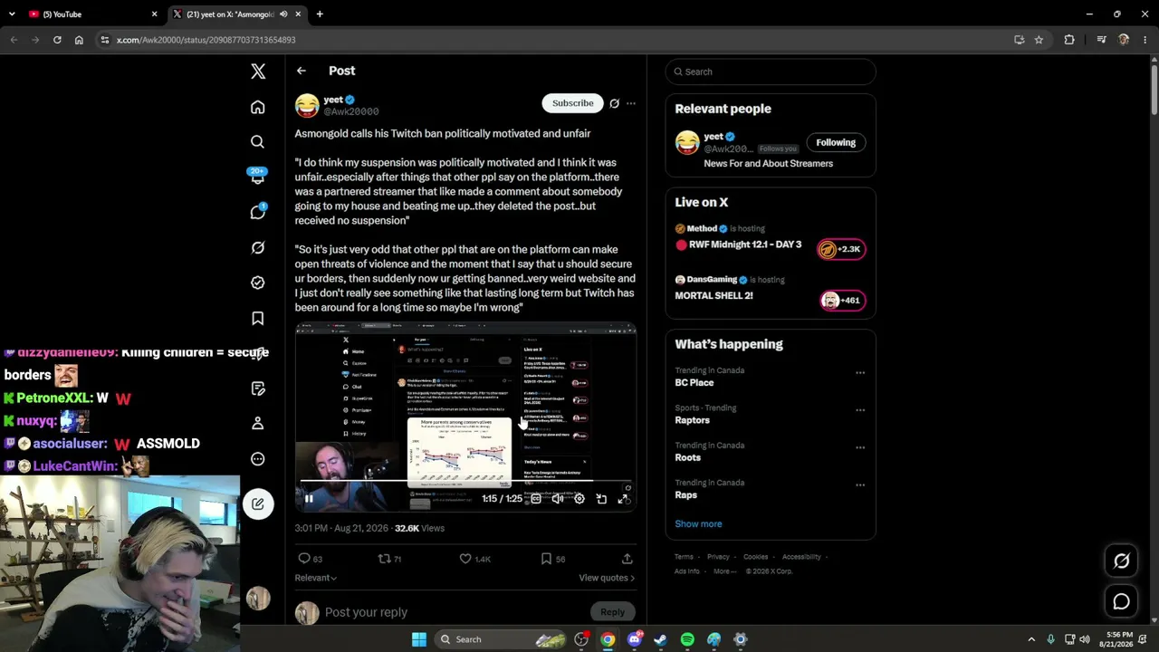This screenshot has height=652, width=1159.
Task: Show hidden system tray icons
Action: point(1031,639)
